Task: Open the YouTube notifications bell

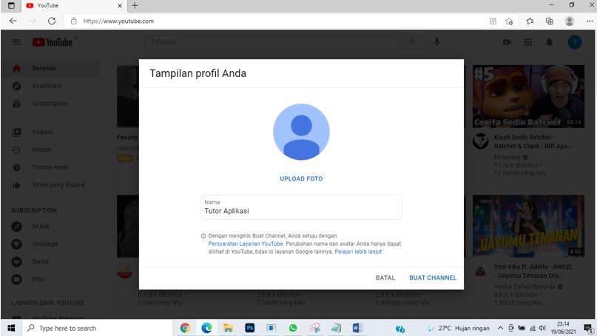Action: point(549,43)
